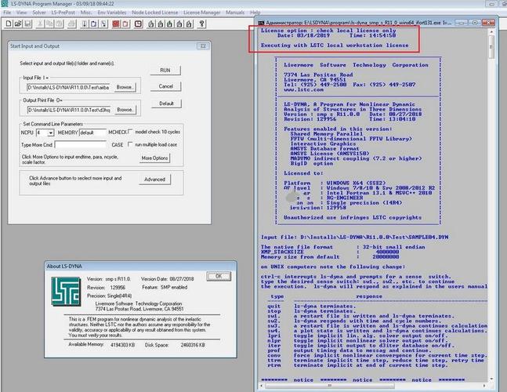Image resolution: width=507 pixels, height=392 pixels.
Task: Click the Copy toolbar icon
Action: click(x=49, y=24)
